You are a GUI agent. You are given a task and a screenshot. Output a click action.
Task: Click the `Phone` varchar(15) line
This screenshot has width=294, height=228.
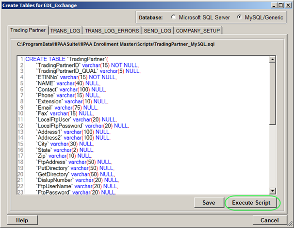(x=68, y=96)
